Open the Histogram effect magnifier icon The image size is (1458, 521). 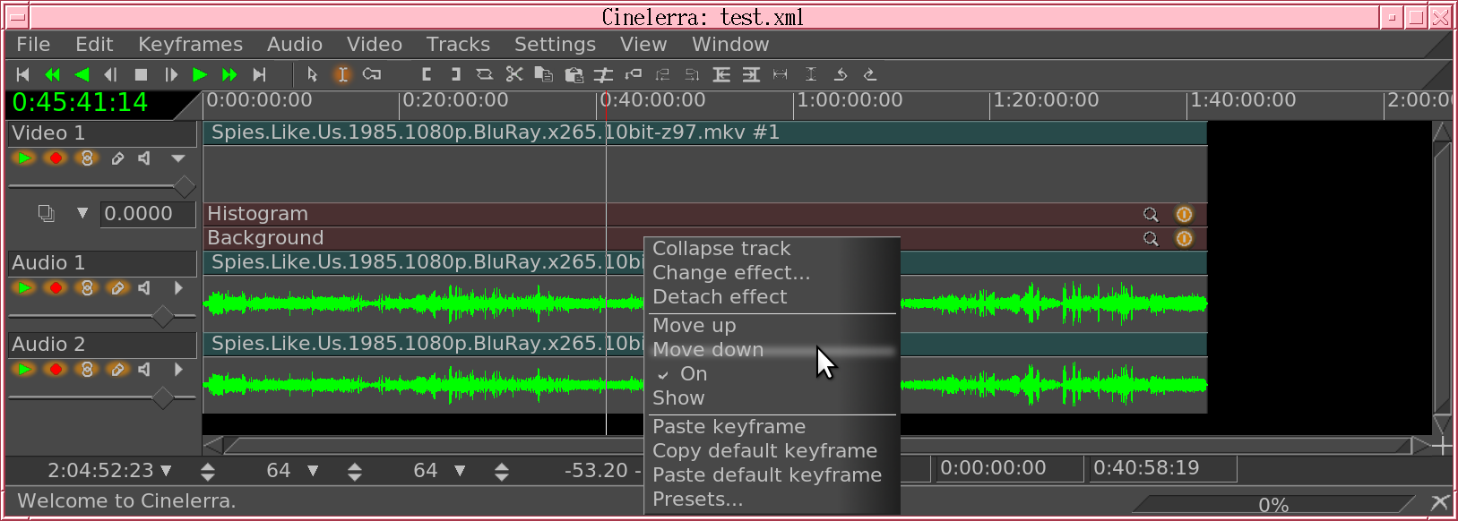pyautogui.click(x=1151, y=214)
